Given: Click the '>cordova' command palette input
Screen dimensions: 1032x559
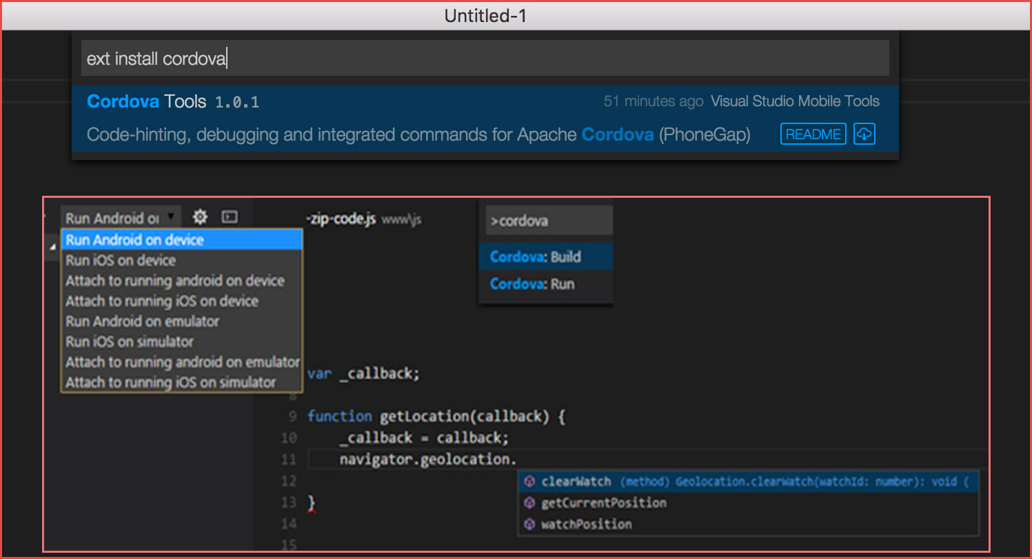Looking at the screenshot, I should pyautogui.click(x=549, y=221).
